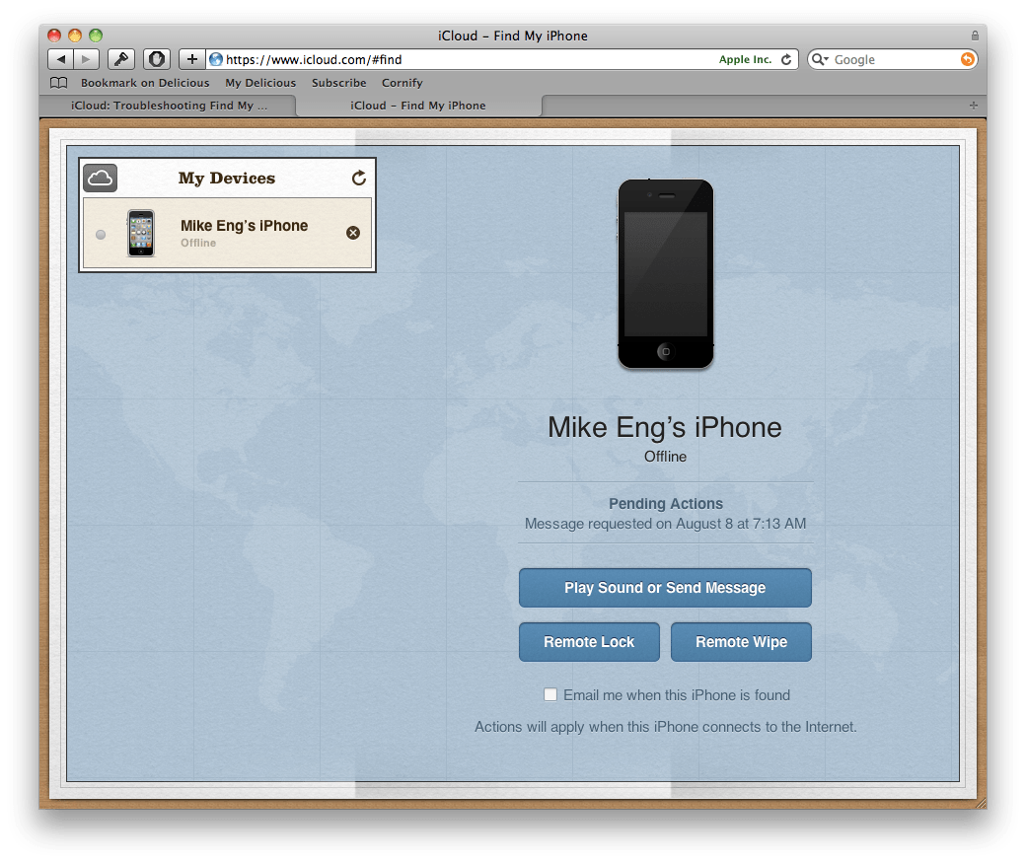The height and width of the screenshot is (863, 1026).
Task: Click the padlock icon in the title bar
Action: [x=975, y=36]
